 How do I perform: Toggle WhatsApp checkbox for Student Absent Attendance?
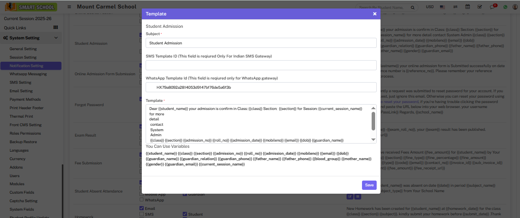pos(141,200)
